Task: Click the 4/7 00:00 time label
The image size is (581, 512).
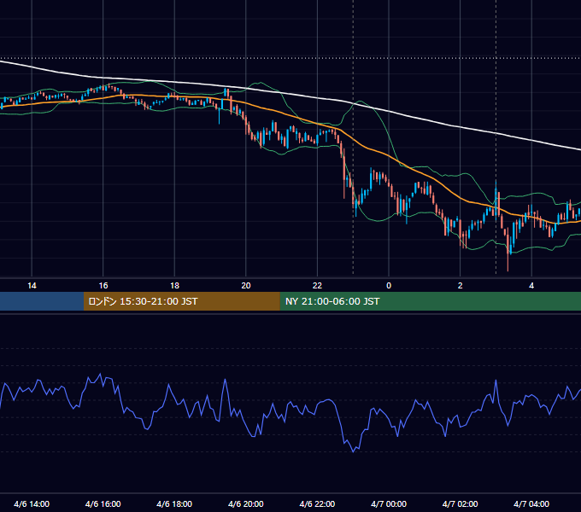Action: [389, 503]
